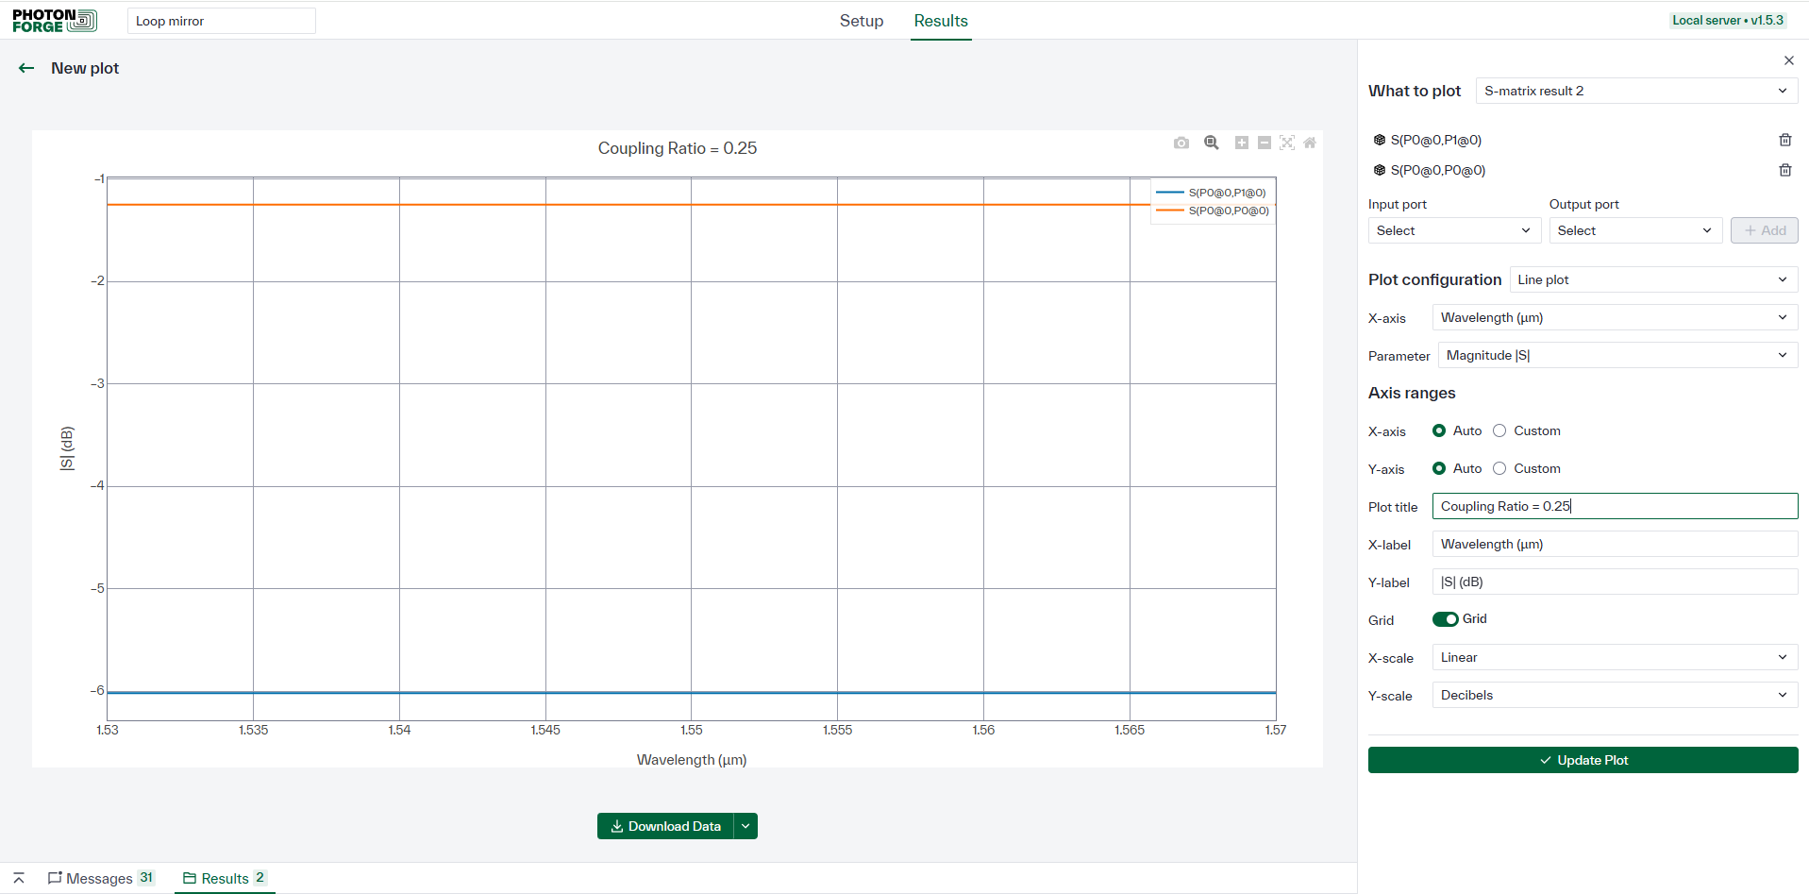1809x894 pixels.
Task: Click the Download Data button
Action: coord(665,826)
